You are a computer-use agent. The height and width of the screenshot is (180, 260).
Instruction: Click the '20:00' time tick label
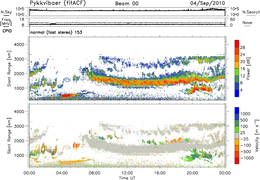pos(192,173)
